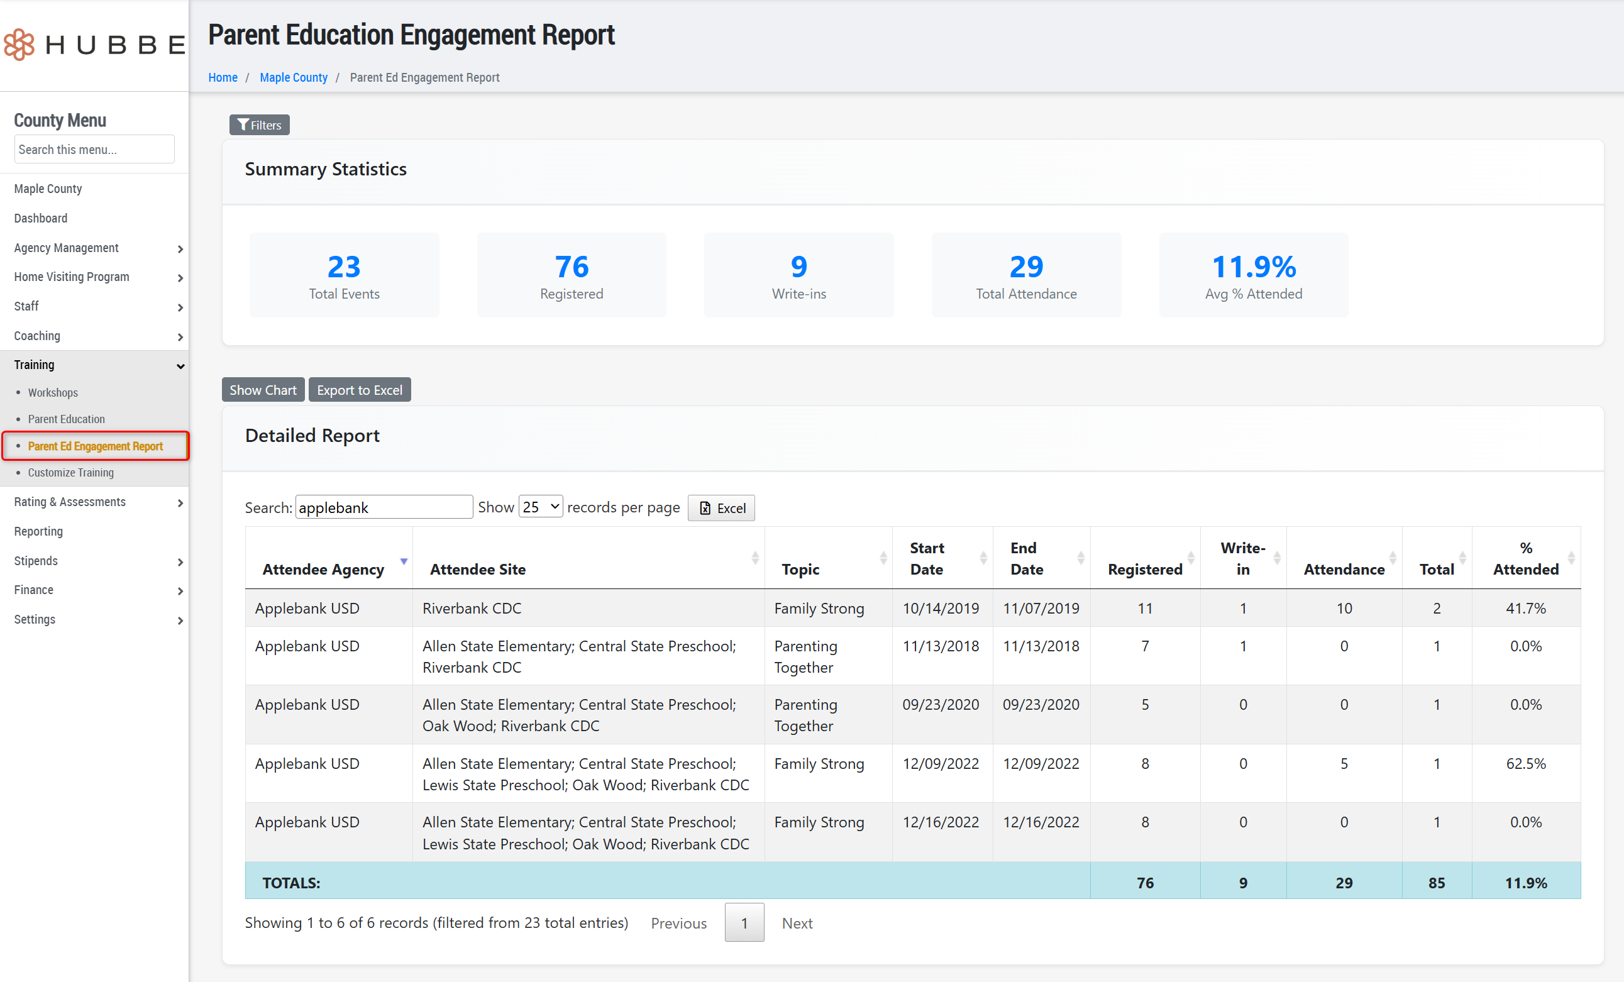Image resolution: width=1624 pixels, height=982 pixels.
Task: Expand Agency Management submenu
Action: pos(180,249)
